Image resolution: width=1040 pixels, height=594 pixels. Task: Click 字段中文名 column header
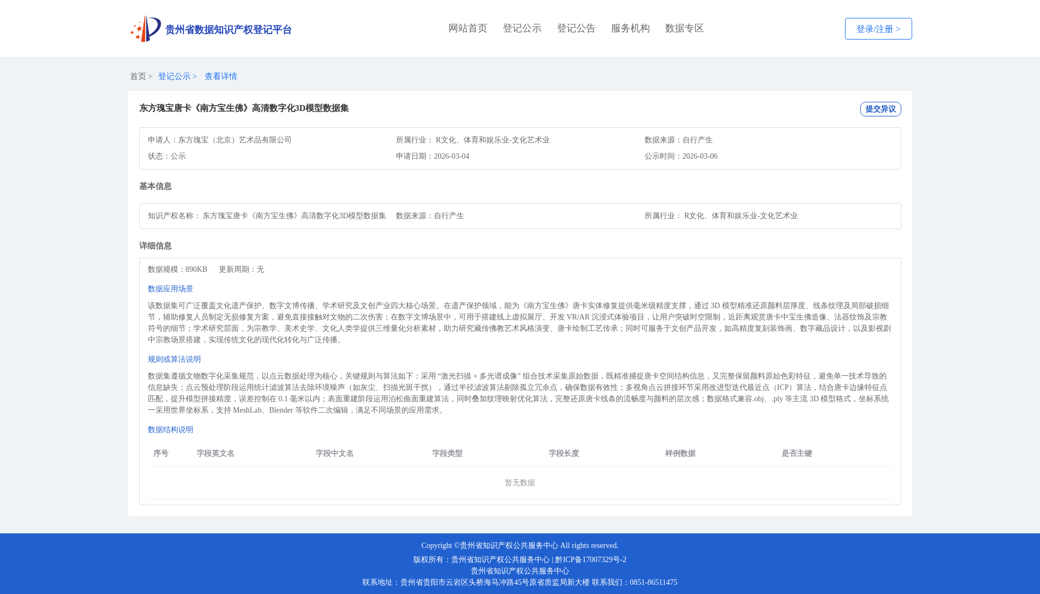point(335,454)
